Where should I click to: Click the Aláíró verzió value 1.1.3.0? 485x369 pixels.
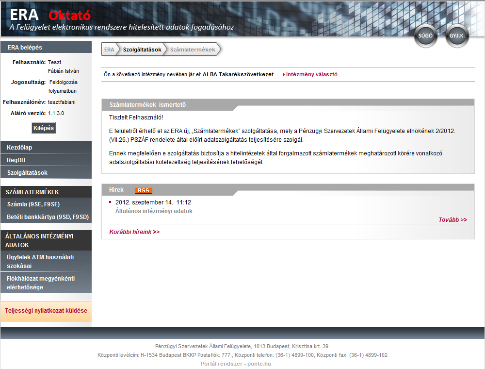click(56, 113)
